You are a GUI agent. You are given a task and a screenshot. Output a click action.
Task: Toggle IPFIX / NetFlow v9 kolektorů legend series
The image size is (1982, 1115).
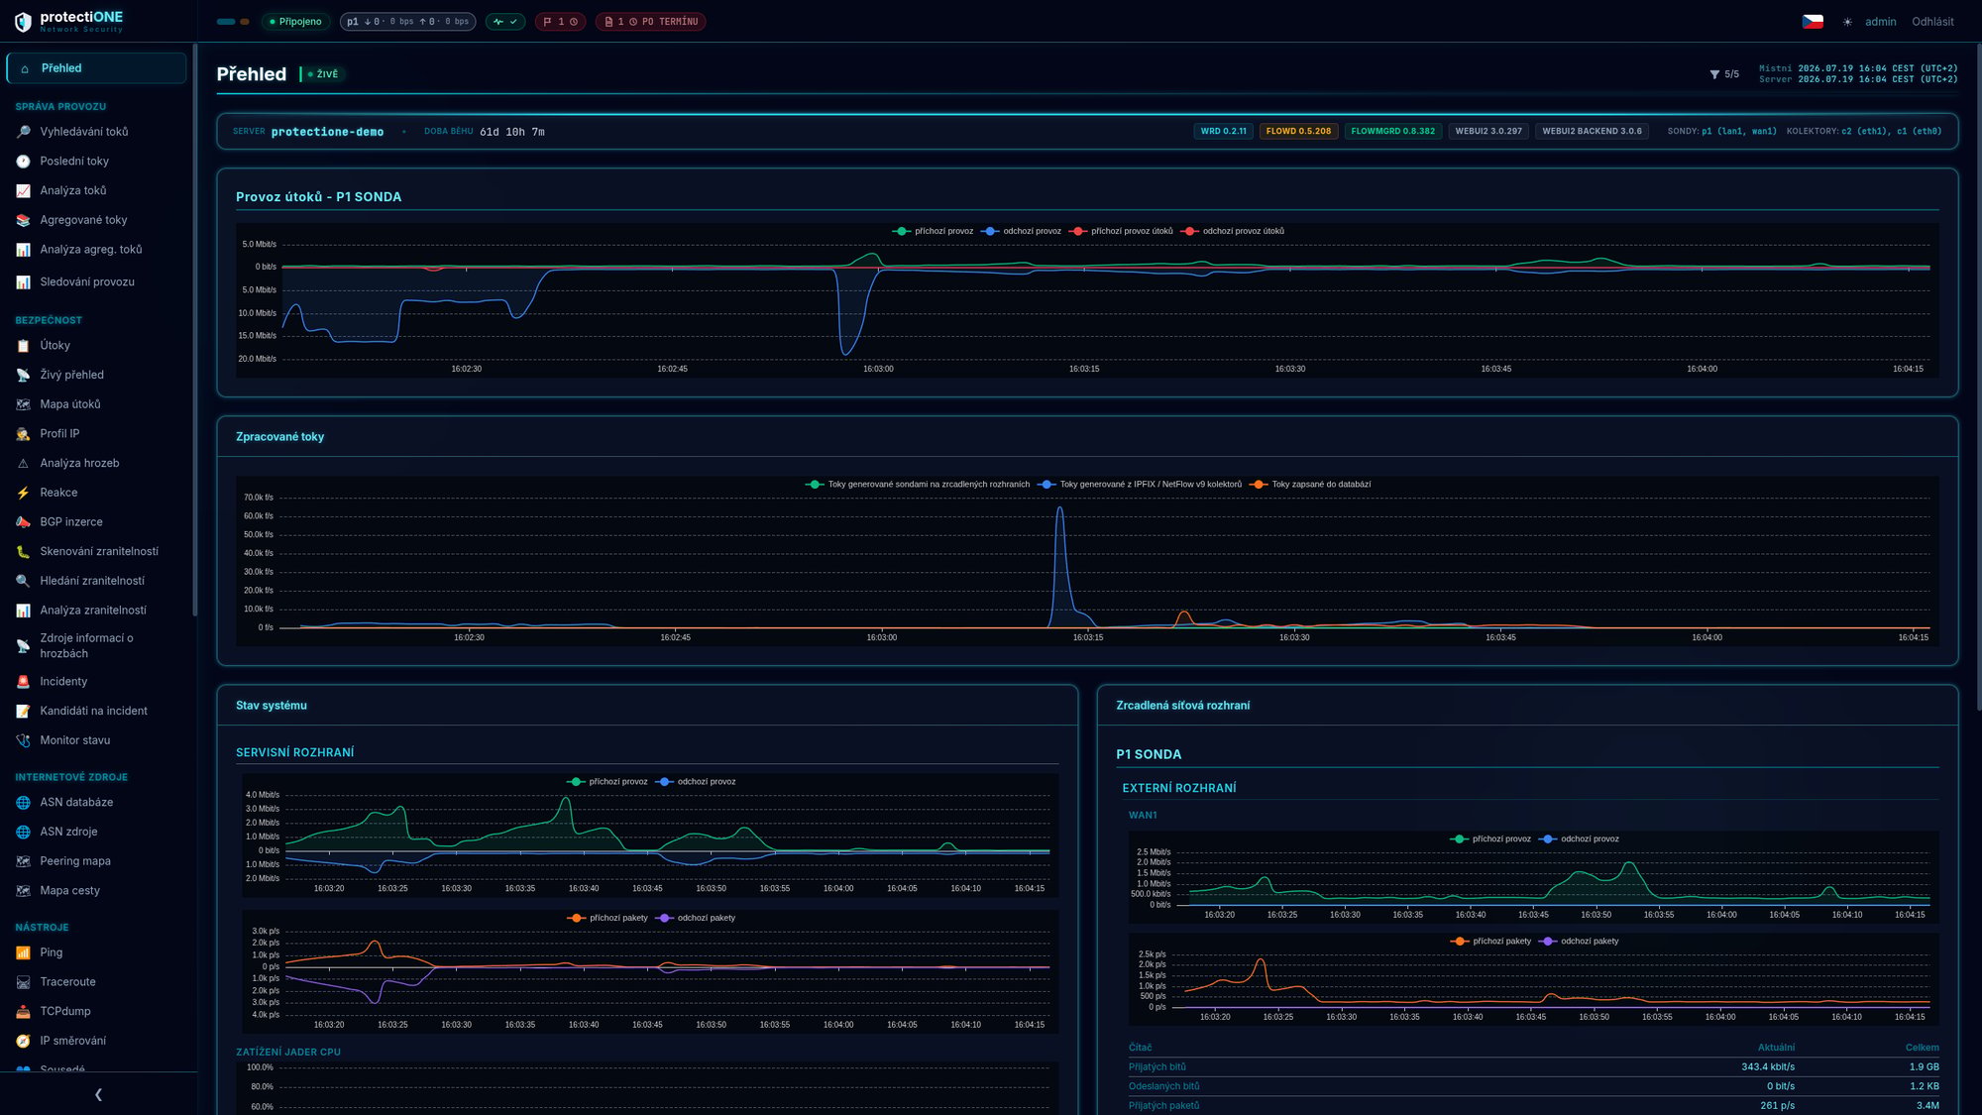click(1140, 485)
